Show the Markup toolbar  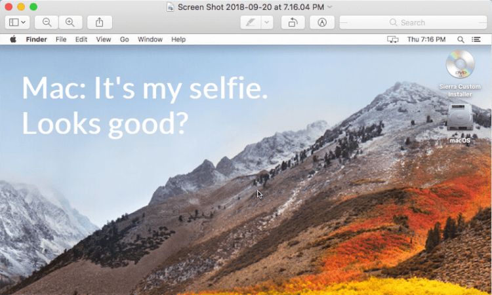tap(322, 22)
